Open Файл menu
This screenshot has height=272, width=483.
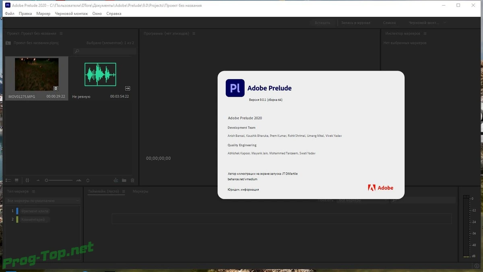pyautogui.click(x=10, y=14)
